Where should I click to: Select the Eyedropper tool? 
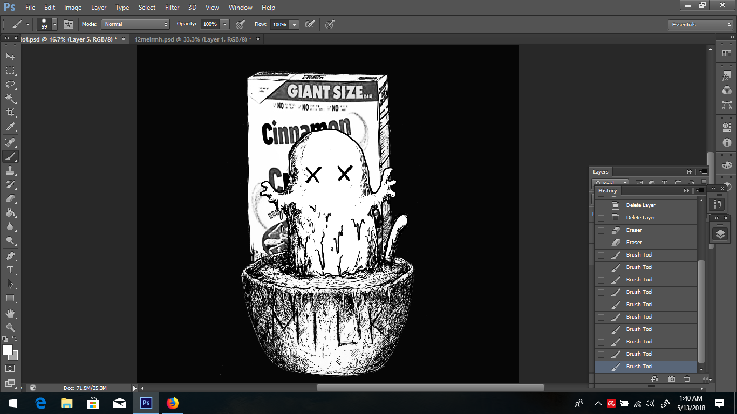pos(10,127)
